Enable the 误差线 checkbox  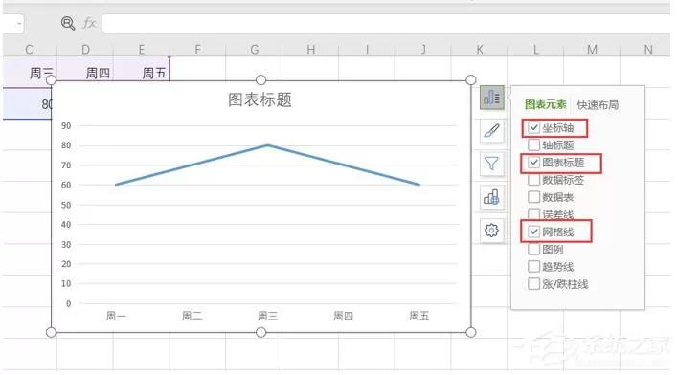point(534,214)
